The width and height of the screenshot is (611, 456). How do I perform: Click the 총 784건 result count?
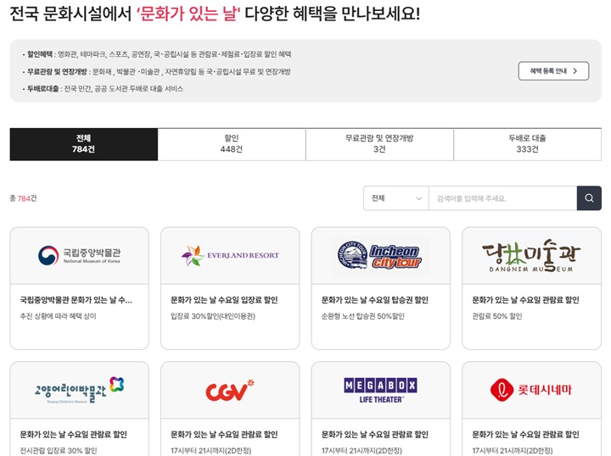click(x=24, y=198)
